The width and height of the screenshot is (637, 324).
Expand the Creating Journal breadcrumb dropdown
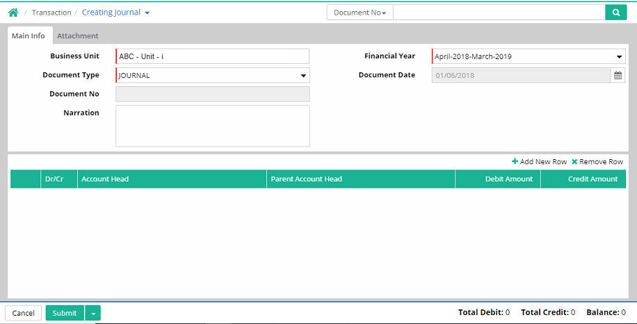pyautogui.click(x=147, y=13)
